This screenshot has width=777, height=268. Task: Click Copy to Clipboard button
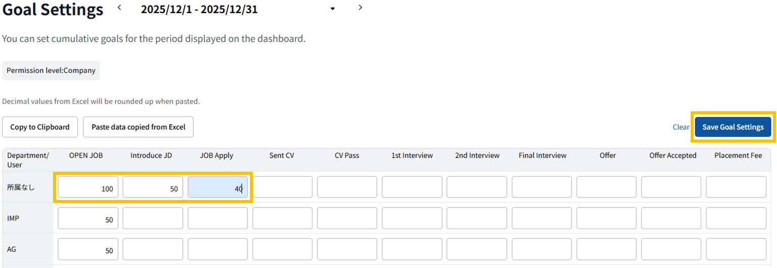(40, 127)
